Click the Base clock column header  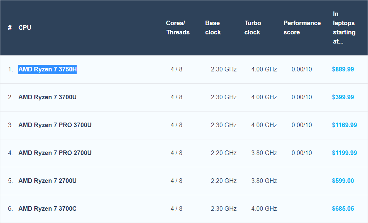click(x=213, y=27)
